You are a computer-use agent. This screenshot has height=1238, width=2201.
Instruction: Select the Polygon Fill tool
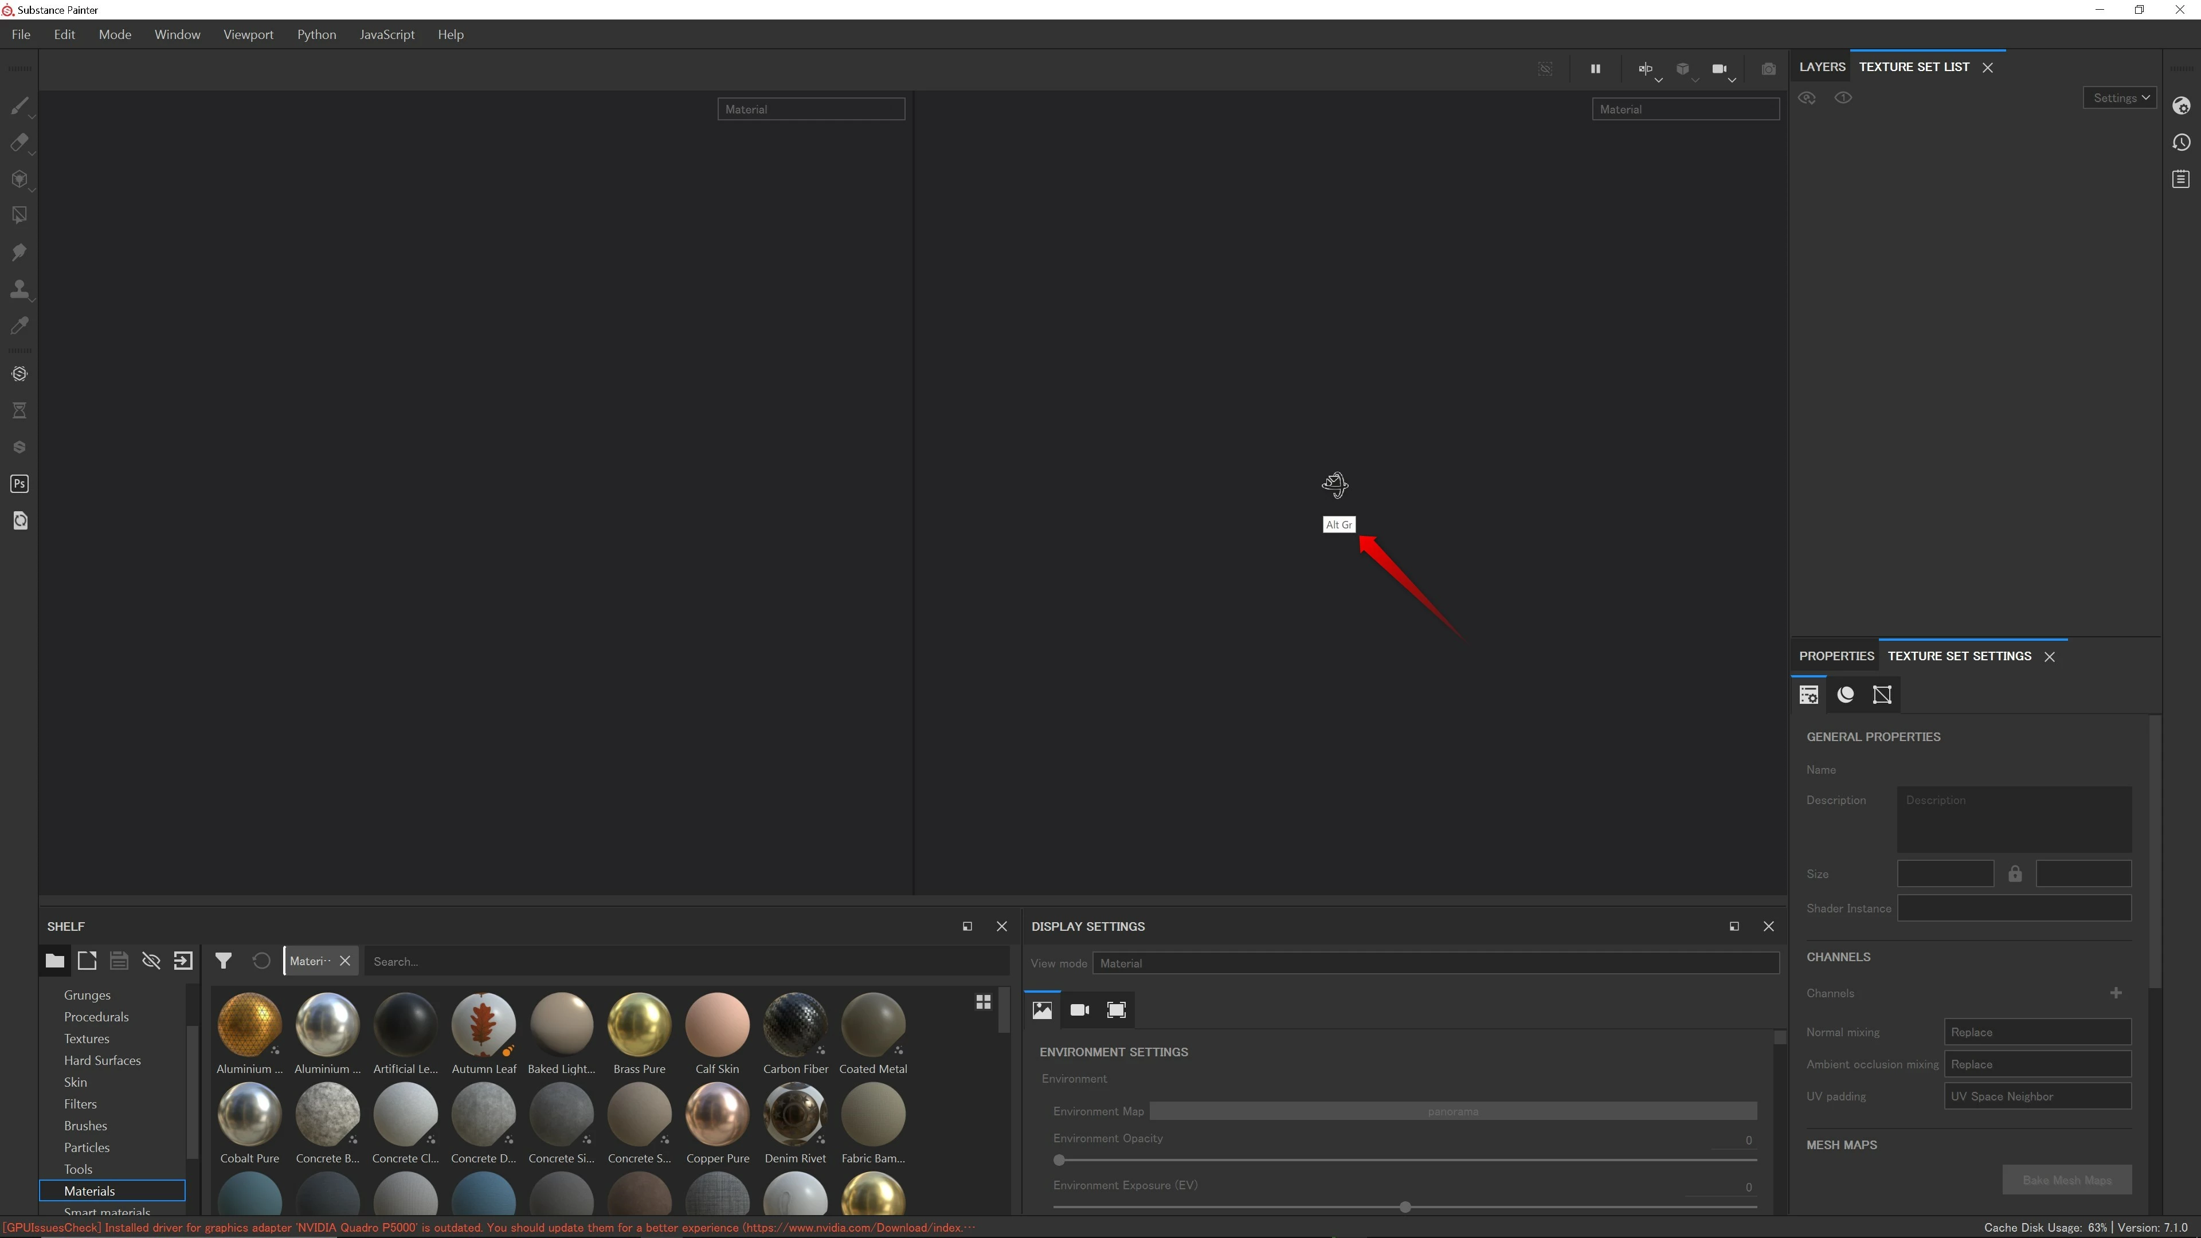[x=19, y=216]
